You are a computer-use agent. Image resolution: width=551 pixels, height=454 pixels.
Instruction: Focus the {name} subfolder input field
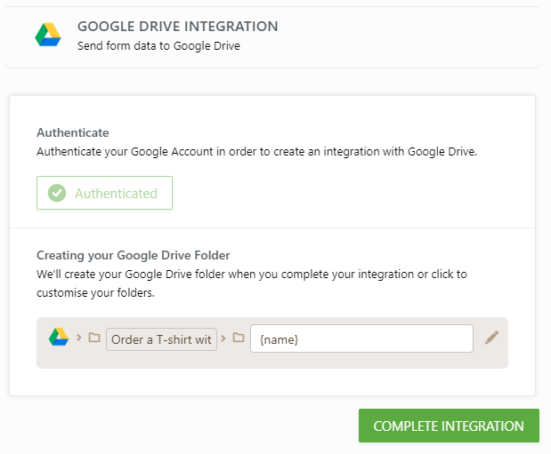(361, 339)
